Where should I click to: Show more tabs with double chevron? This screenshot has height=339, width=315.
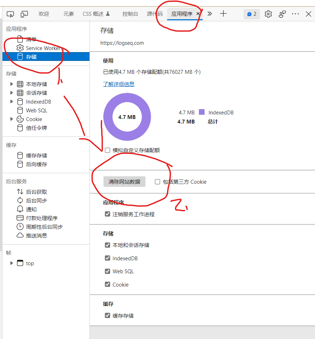coord(209,14)
